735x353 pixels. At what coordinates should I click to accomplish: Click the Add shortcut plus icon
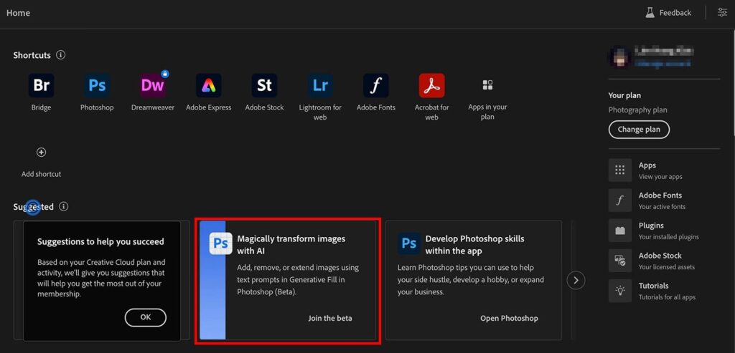click(x=41, y=153)
